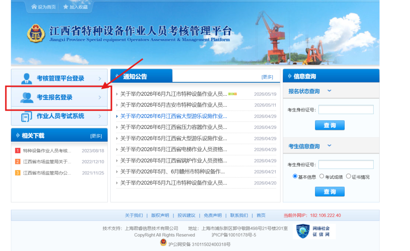This screenshot has width=410, height=251.
Task: Click the arrow at right of 考生报名登录
Action: click(100, 97)
